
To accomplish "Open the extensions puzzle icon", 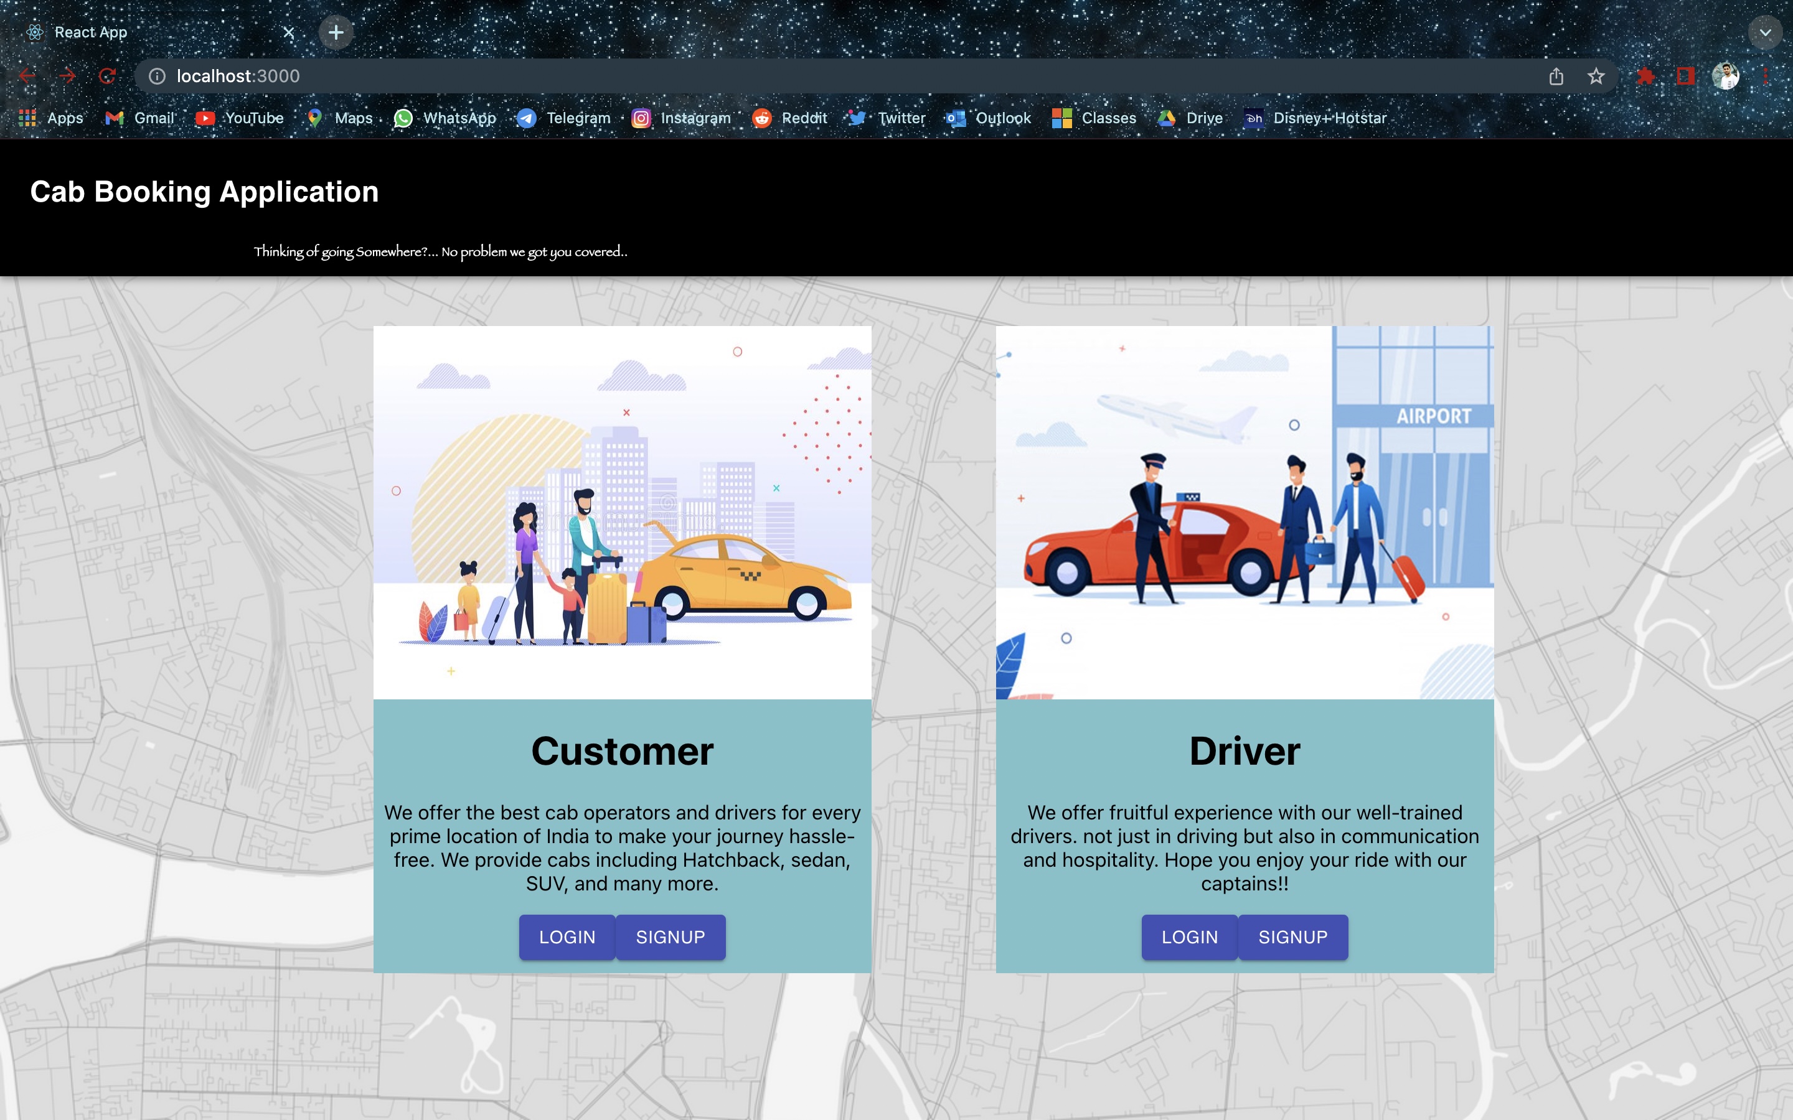I will coord(1645,77).
